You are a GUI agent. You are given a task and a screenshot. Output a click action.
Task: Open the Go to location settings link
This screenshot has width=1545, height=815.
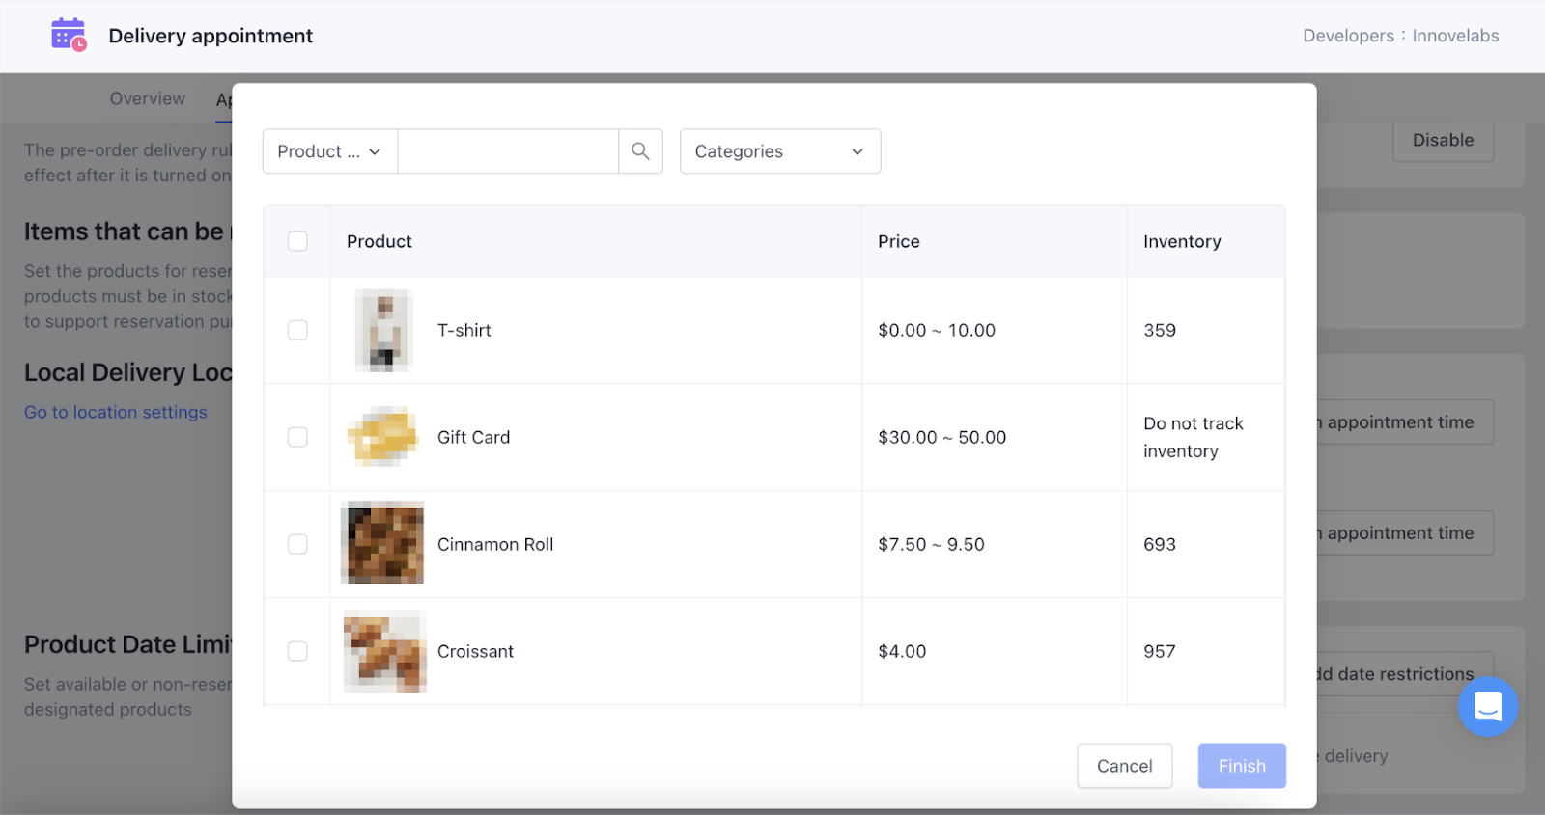click(x=116, y=412)
